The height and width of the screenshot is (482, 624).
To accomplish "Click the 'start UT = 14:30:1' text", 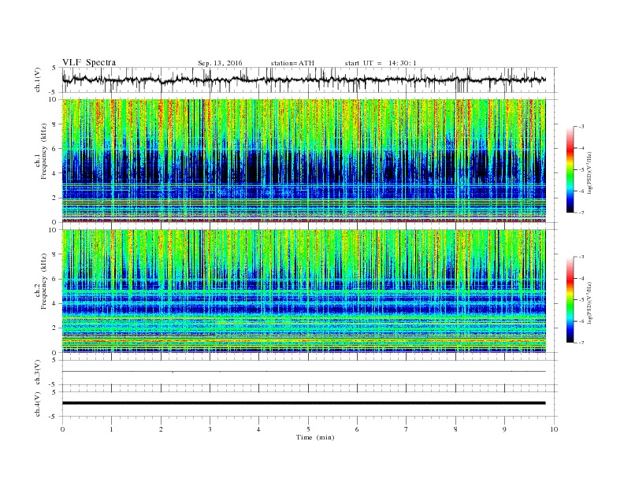I will click(x=381, y=63).
